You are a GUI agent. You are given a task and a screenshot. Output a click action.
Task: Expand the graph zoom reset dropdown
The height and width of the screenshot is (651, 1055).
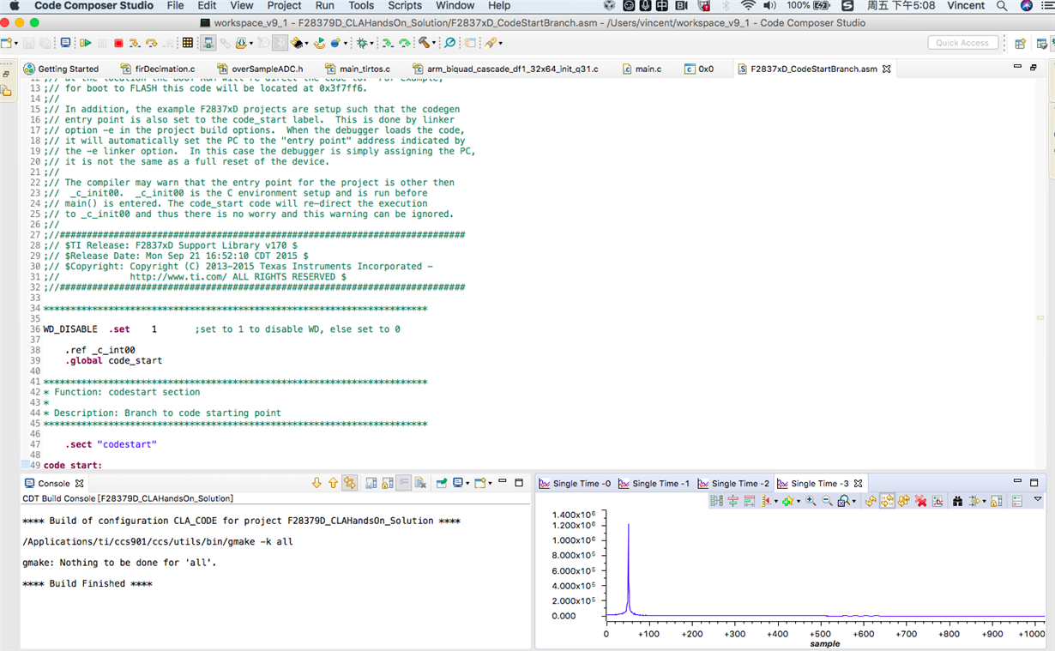point(853,502)
